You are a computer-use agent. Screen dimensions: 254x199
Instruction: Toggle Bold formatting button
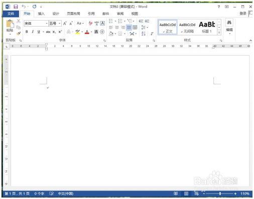[x=27, y=32]
